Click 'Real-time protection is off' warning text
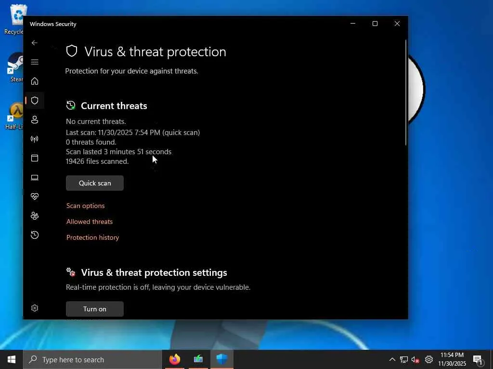 [x=158, y=287]
